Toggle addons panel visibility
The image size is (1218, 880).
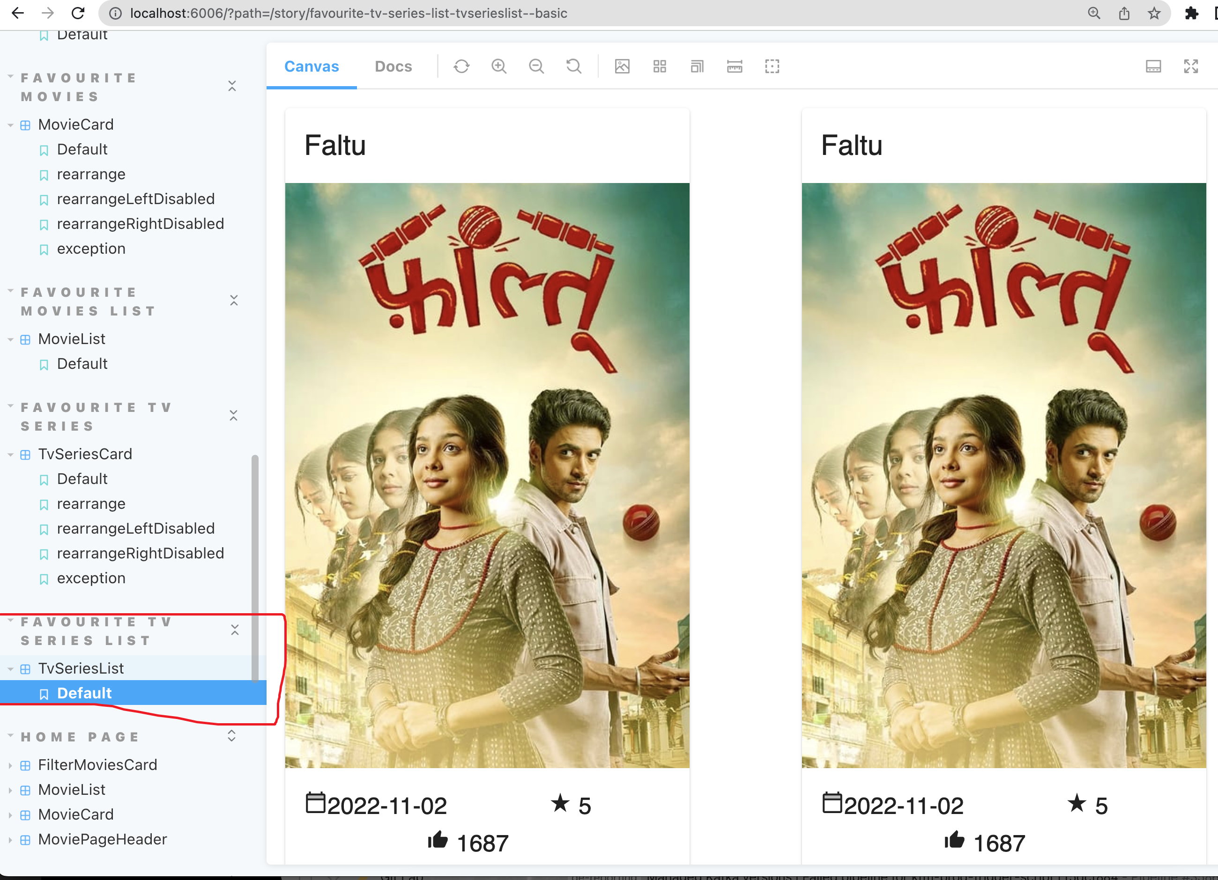point(1153,66)
